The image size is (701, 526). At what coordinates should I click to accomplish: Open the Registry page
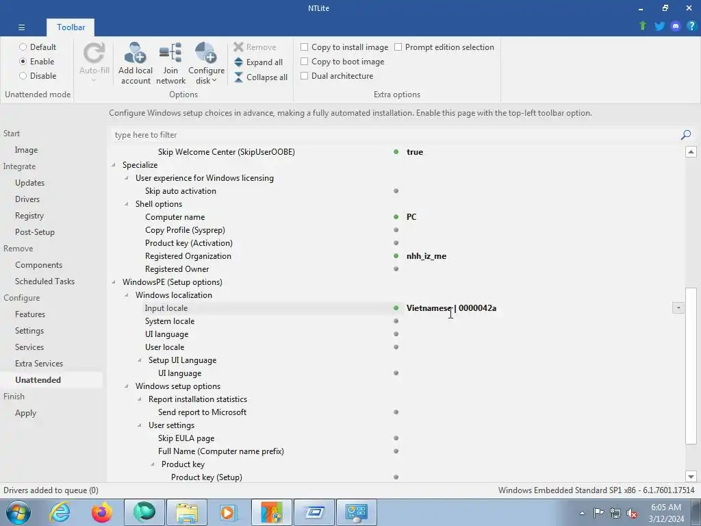point(29,216)
